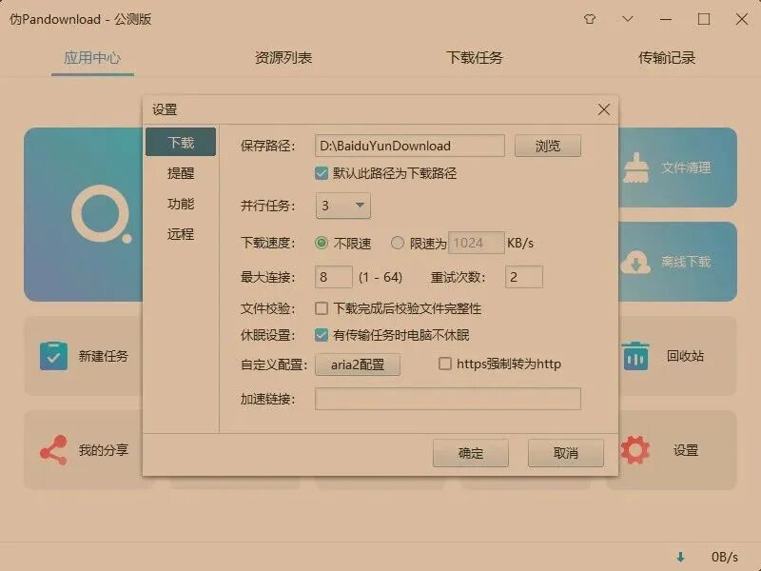Click the 最大连接 input field
Screen dimensions: 761x571
(334, 277)
